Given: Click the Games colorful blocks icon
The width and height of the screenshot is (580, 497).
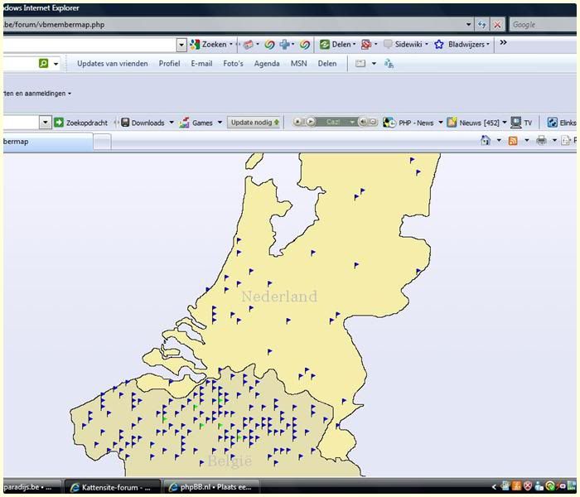Looking at the screenshot, I should coord(184,123).
